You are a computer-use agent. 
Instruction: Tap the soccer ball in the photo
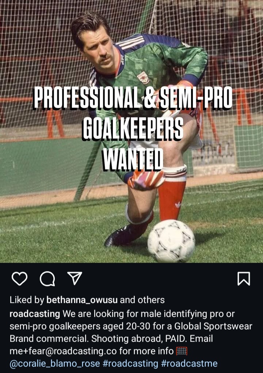(171, 241)
